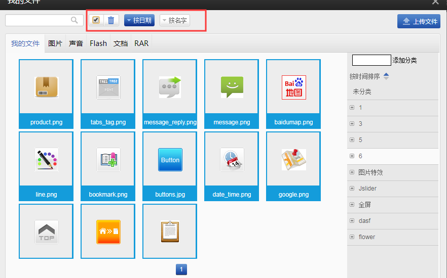Toggle the select-all checkbox icon

(96, 20)
